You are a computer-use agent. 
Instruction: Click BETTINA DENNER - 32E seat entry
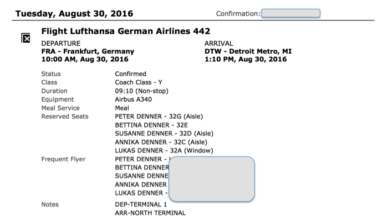(x=151, y=125)
